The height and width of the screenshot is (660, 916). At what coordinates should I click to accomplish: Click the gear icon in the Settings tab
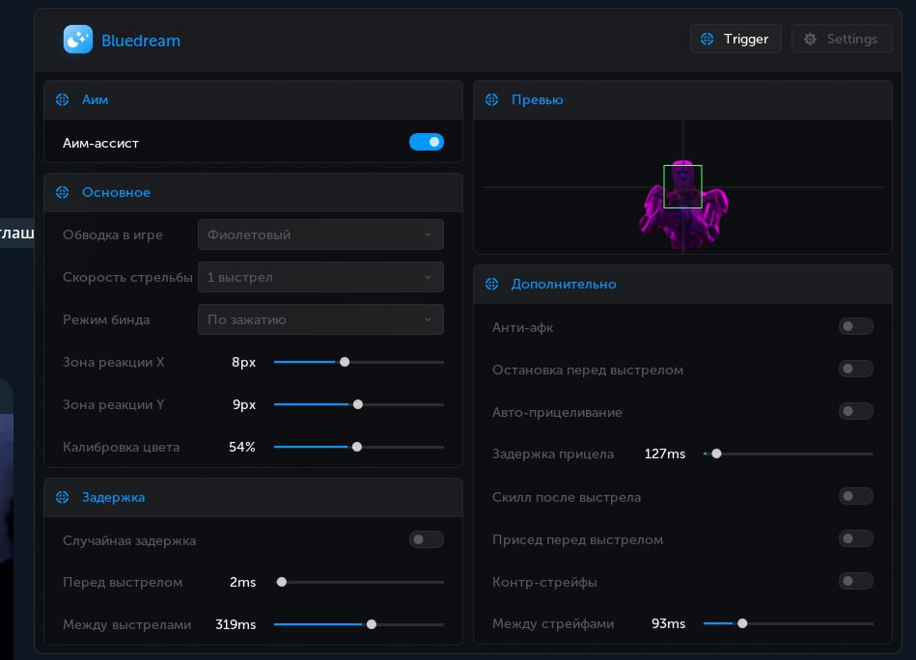coord(810,39)
